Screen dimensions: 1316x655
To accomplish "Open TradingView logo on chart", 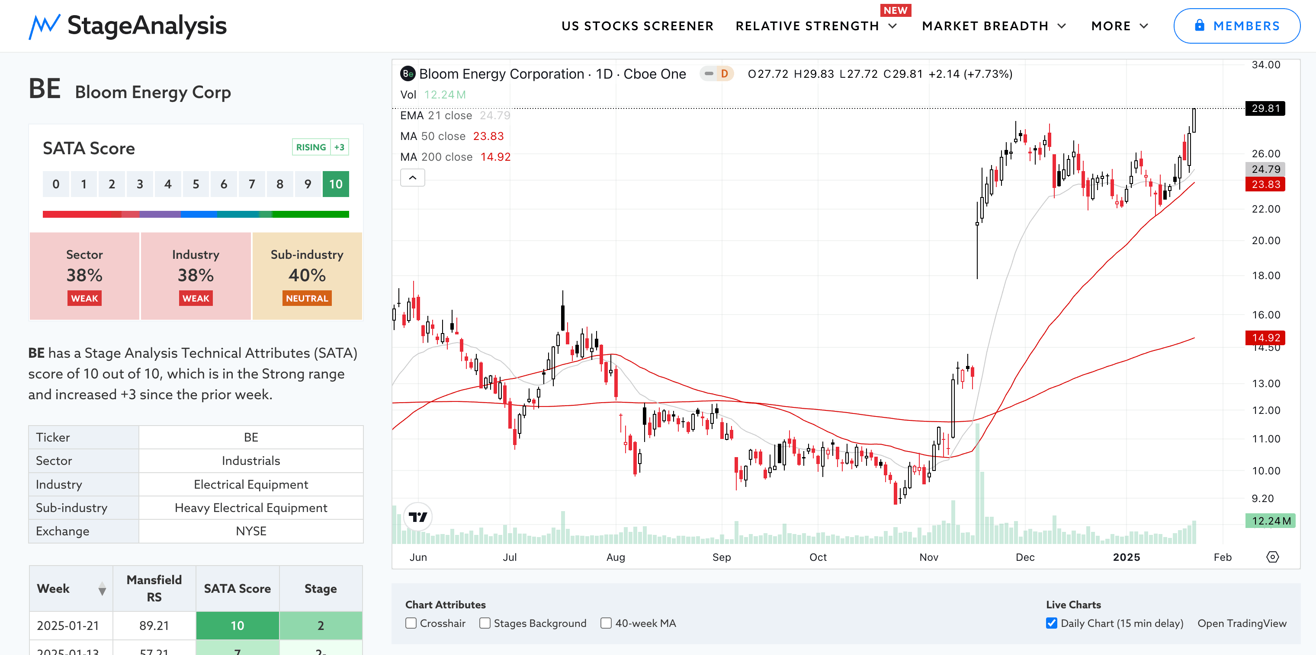I will [x=418, y=517].
